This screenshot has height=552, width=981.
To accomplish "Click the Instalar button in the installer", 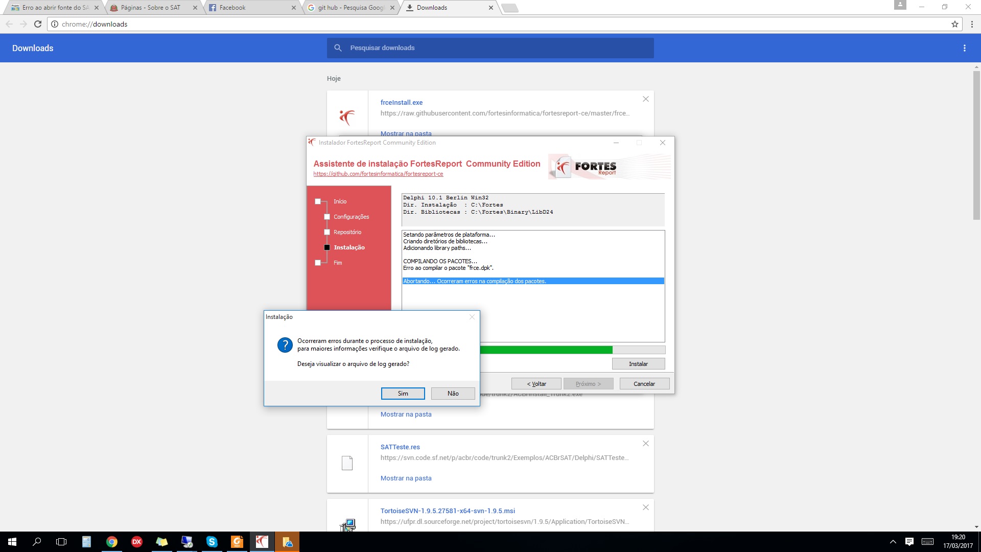I will tap(638, 364).
